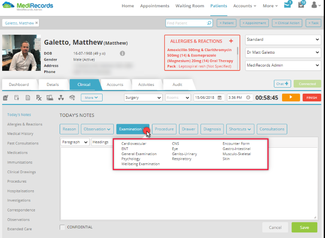The height and width of the screenshot is (238, 325).
Task: Switch to the Activities tab
Action: coord(146,84)
